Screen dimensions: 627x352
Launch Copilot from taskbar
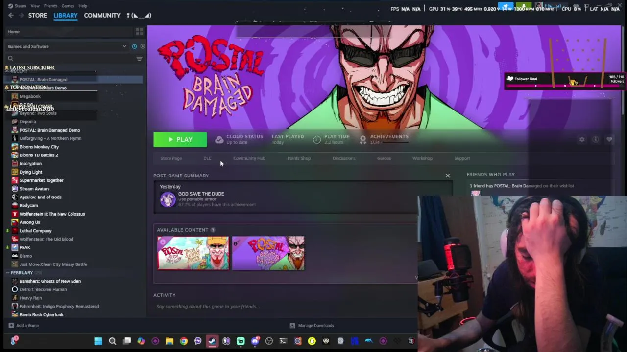coord(141,341)
